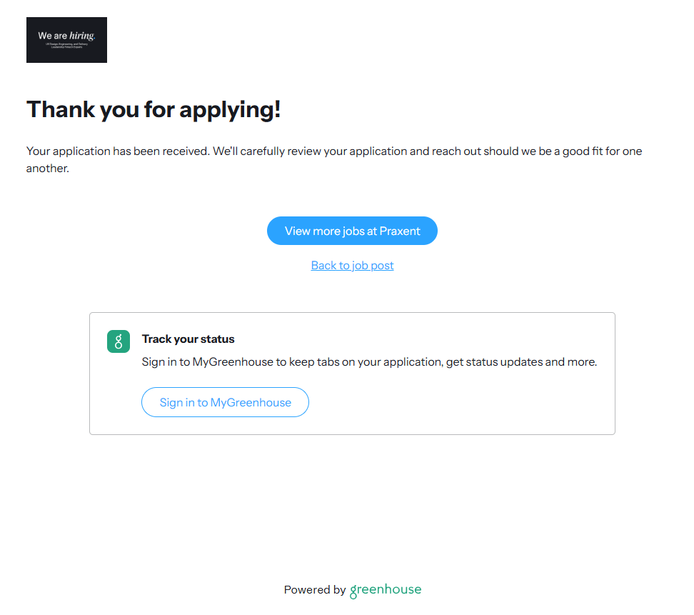
Task: Click "get status updates and more" text
Action: coord(521,361)
